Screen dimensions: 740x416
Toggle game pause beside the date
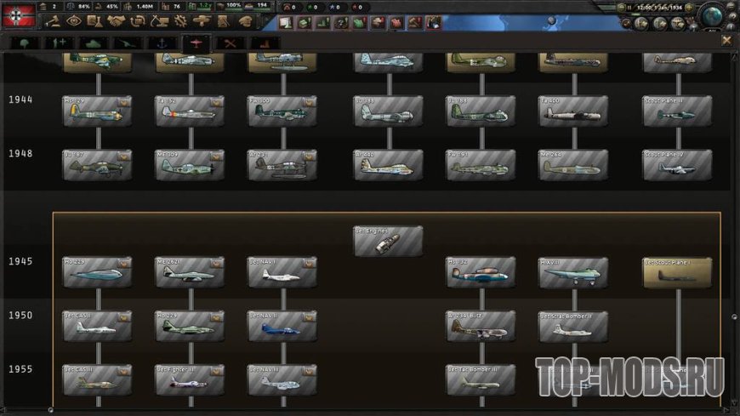629,7
